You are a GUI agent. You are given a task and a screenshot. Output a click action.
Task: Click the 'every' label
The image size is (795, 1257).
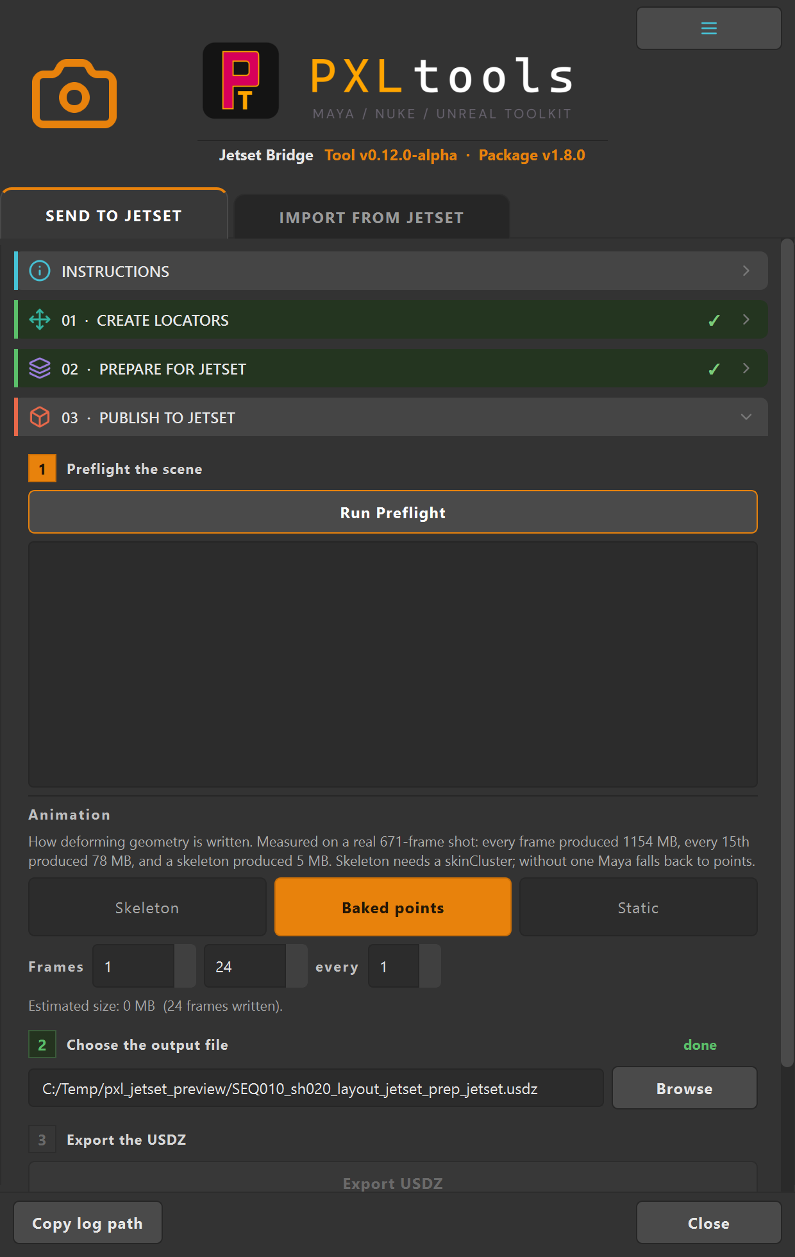[x=337, y=966]
